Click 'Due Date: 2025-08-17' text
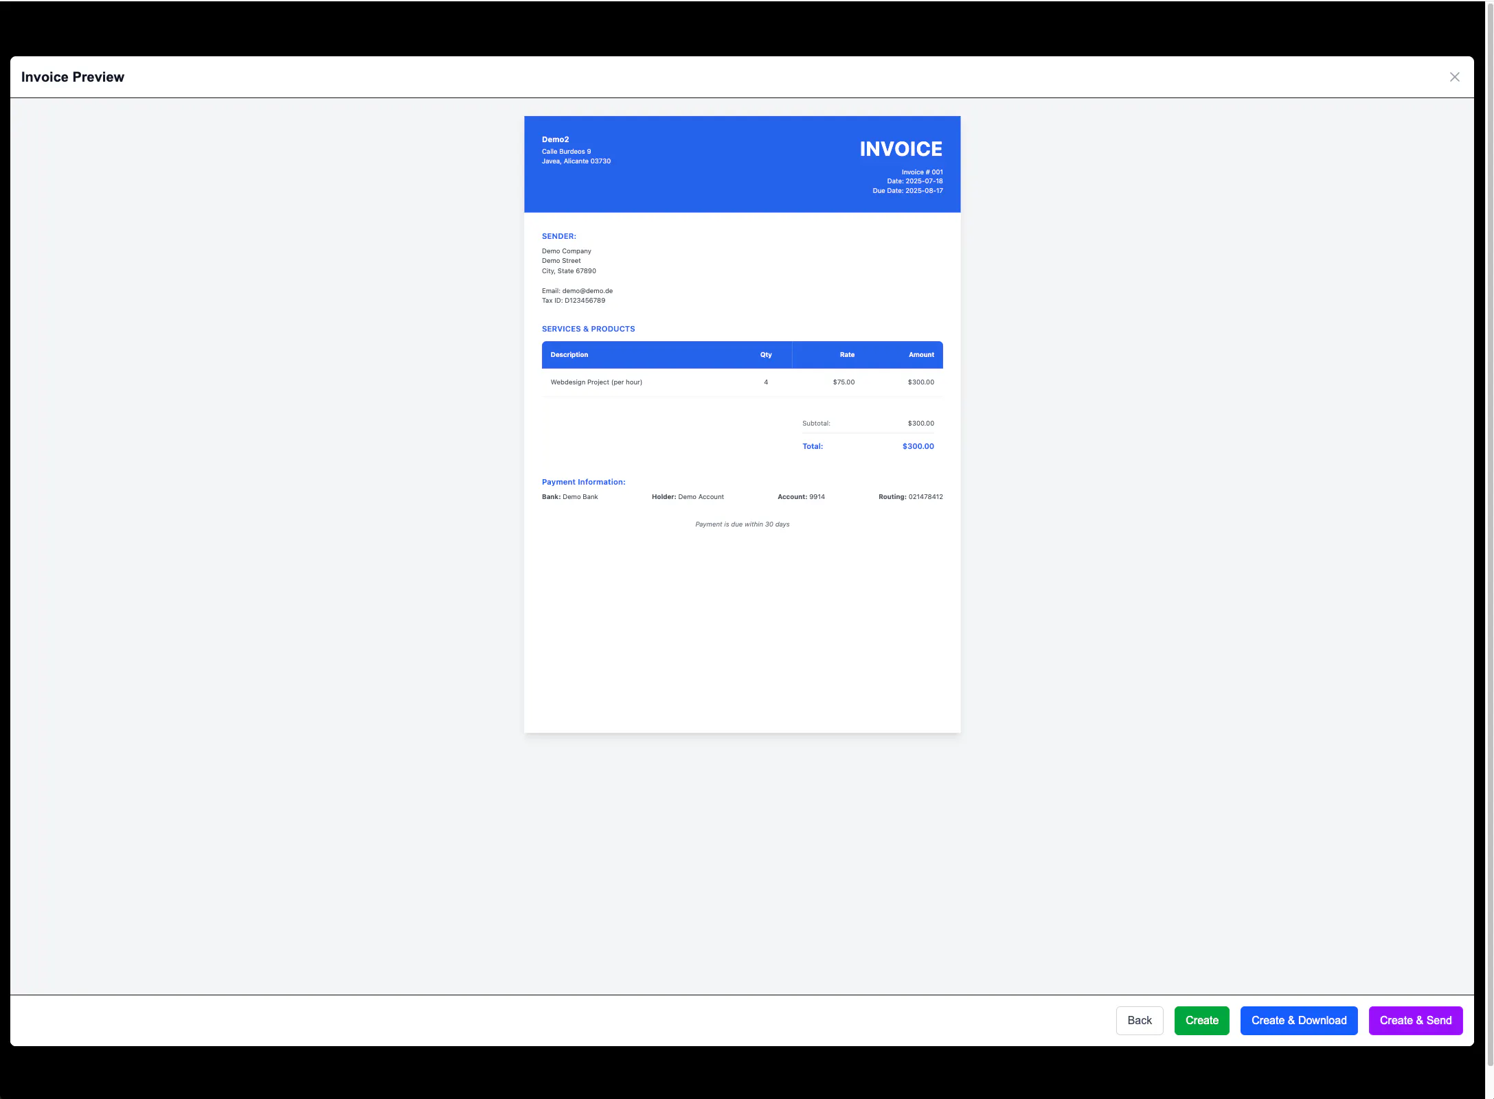 (x=907, y=191)
